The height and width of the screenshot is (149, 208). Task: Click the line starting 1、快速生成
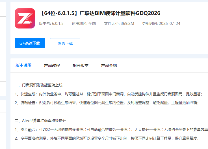(109, 94)
